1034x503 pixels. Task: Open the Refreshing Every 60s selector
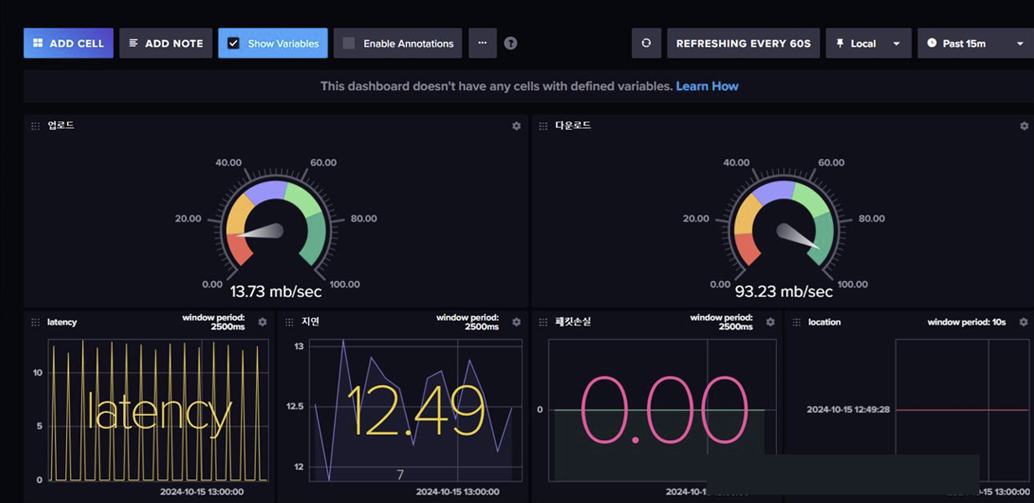point(743,44)
